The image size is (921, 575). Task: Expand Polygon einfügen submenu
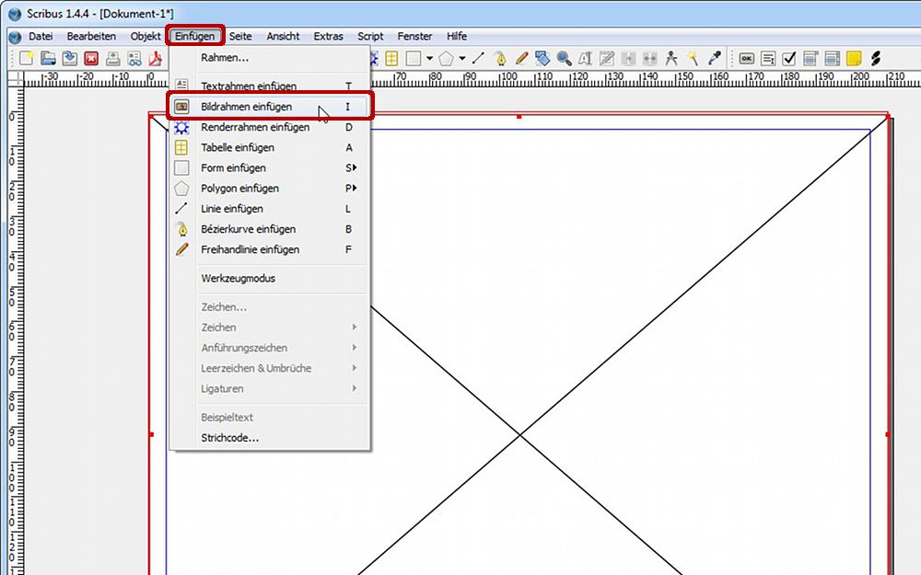pos(270,189)
